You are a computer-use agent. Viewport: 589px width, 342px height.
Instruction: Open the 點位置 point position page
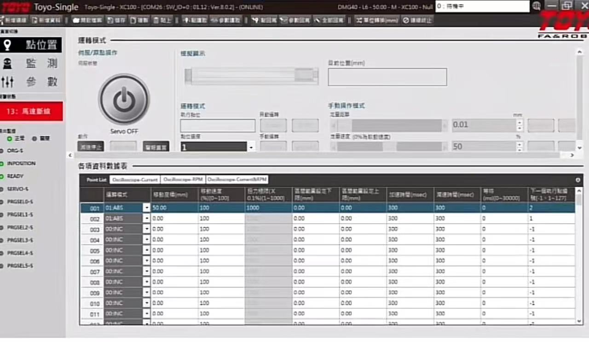(31, 45)
